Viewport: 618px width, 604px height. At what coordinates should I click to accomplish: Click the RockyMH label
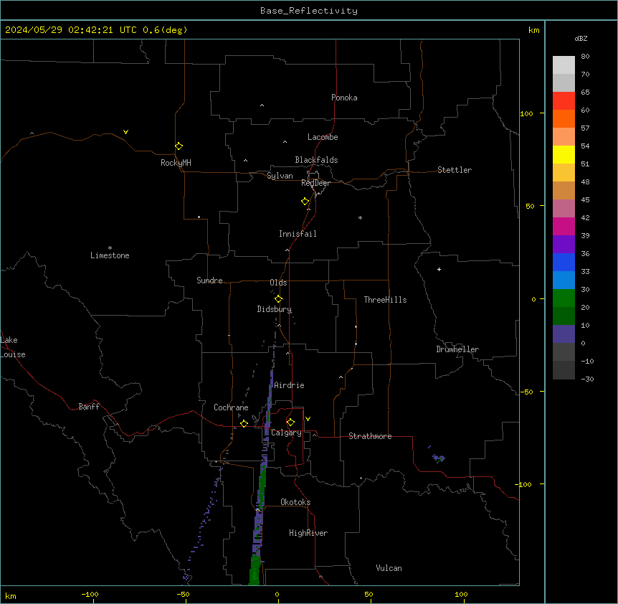pos(176,163)
